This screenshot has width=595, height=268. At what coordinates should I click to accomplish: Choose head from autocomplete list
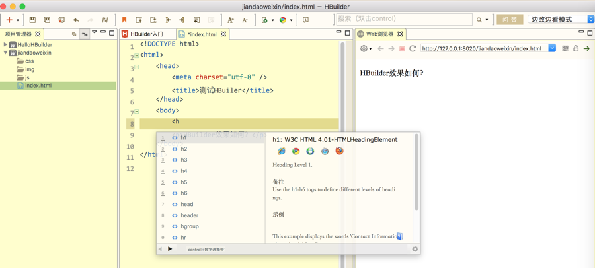[211, 204]
